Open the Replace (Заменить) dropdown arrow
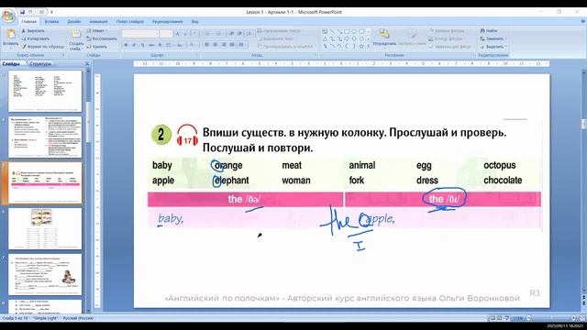 coord(505,38)
